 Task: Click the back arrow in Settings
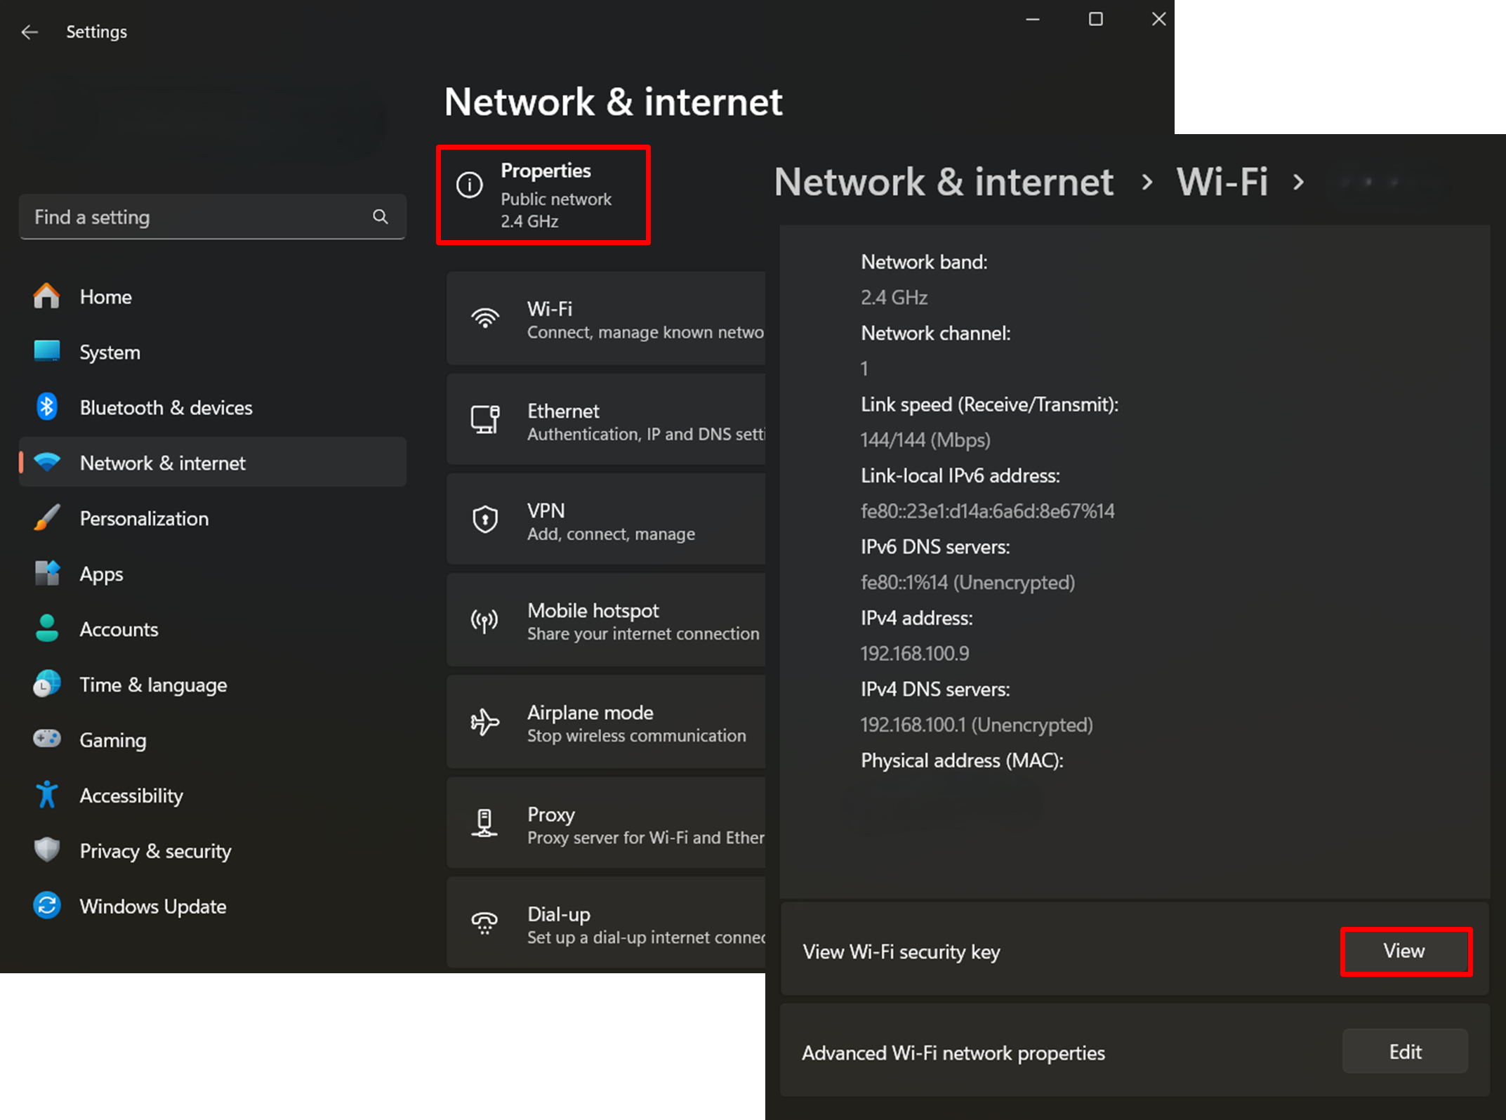pos(29,32)
